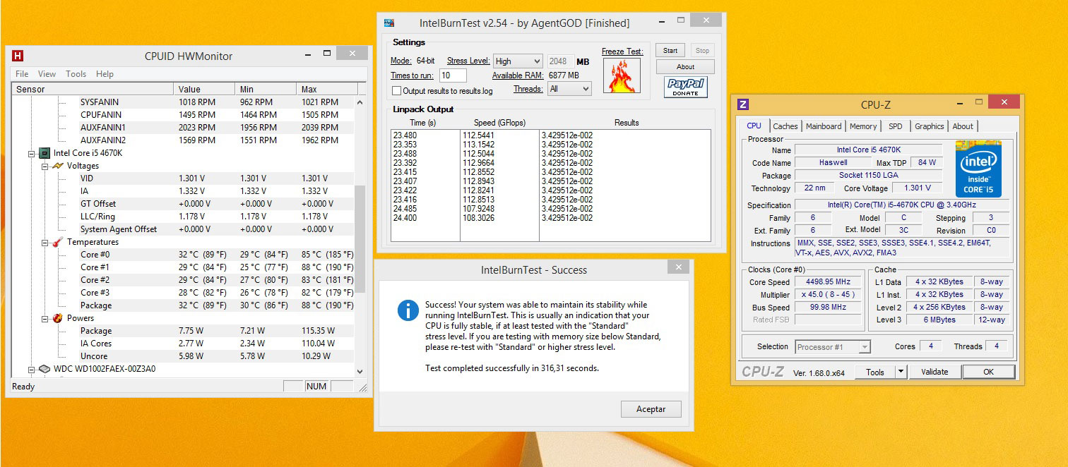Open the Help menu in HWMonitor
Viewport: 1068px width, 467px height.
105,74
